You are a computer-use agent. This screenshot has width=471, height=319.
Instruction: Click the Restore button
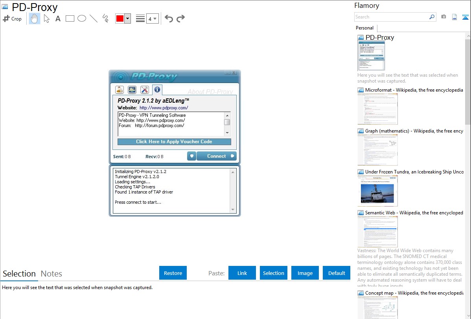[x=173, y=273]
